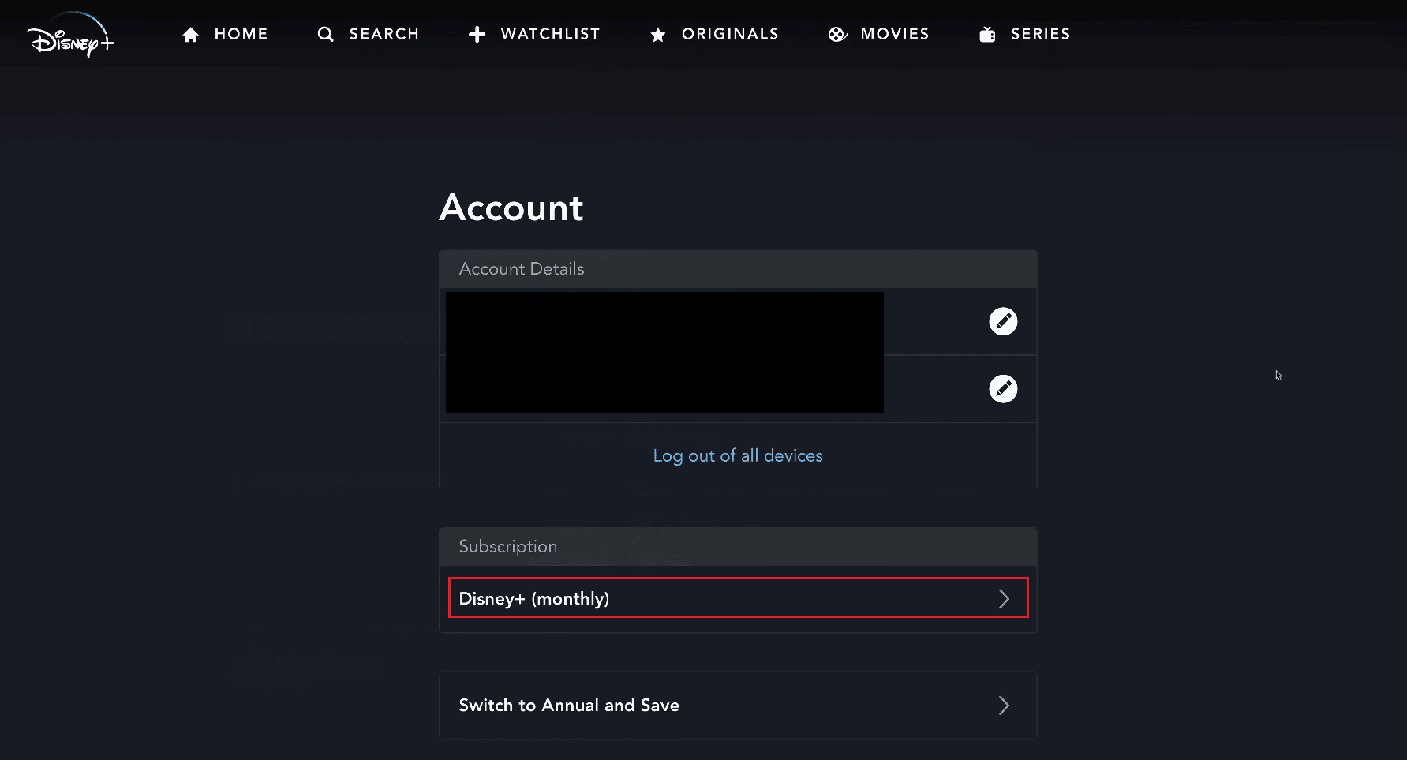Open Disney+ (monthly) subscription row
This screenshot has height=760, width=1407.
[738, 598]
